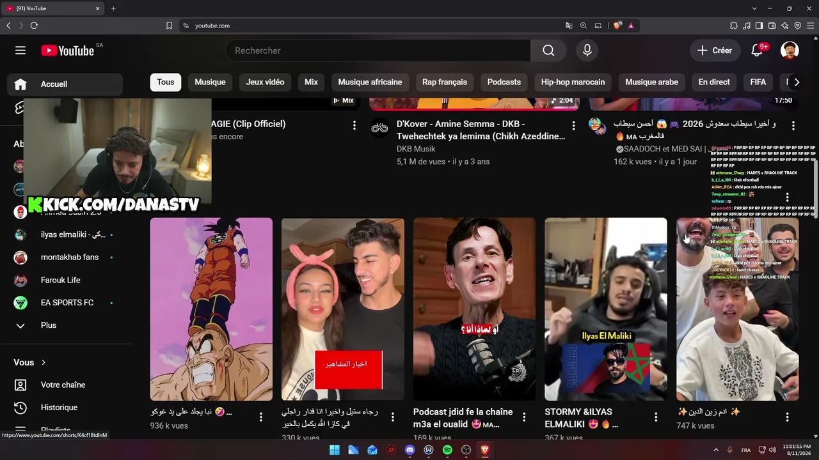
Task: Play the Goku anime short thumbnail
Action: (x=211, y=309)
